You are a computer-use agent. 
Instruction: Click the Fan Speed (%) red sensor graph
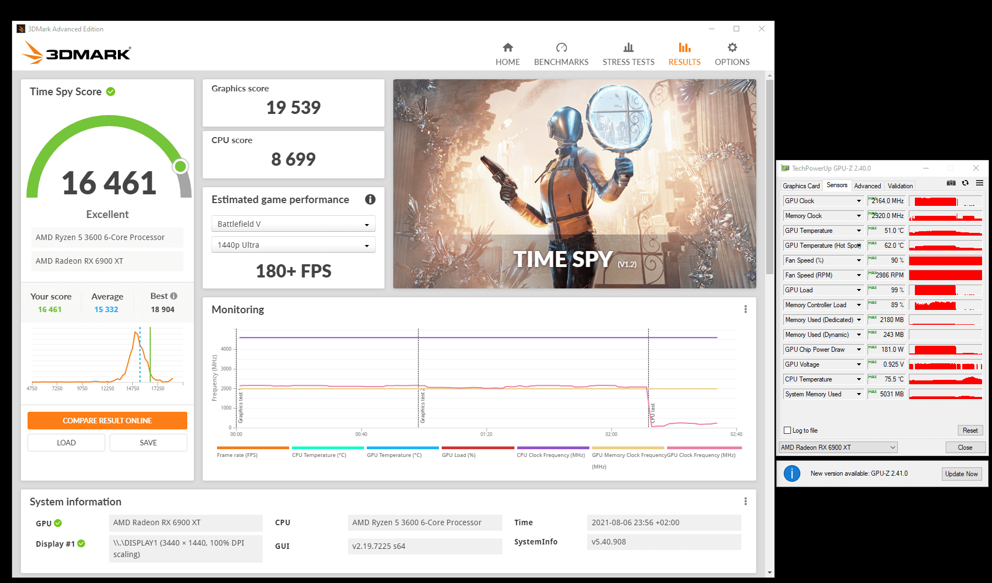[x=945, y=260]
